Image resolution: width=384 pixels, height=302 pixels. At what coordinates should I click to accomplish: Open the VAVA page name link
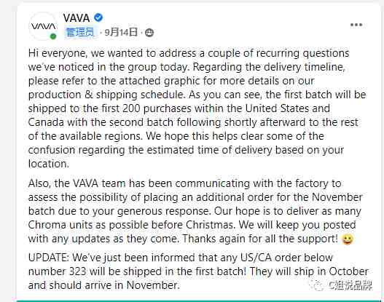pyautogui.click(x=77, y=18)
